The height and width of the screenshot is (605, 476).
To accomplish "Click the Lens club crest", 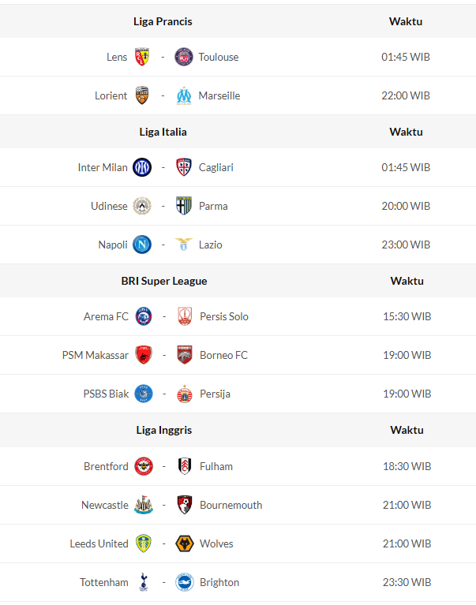I will [x=143, y=57].
